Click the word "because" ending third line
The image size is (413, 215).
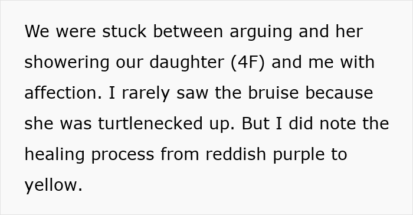(339, 93)
